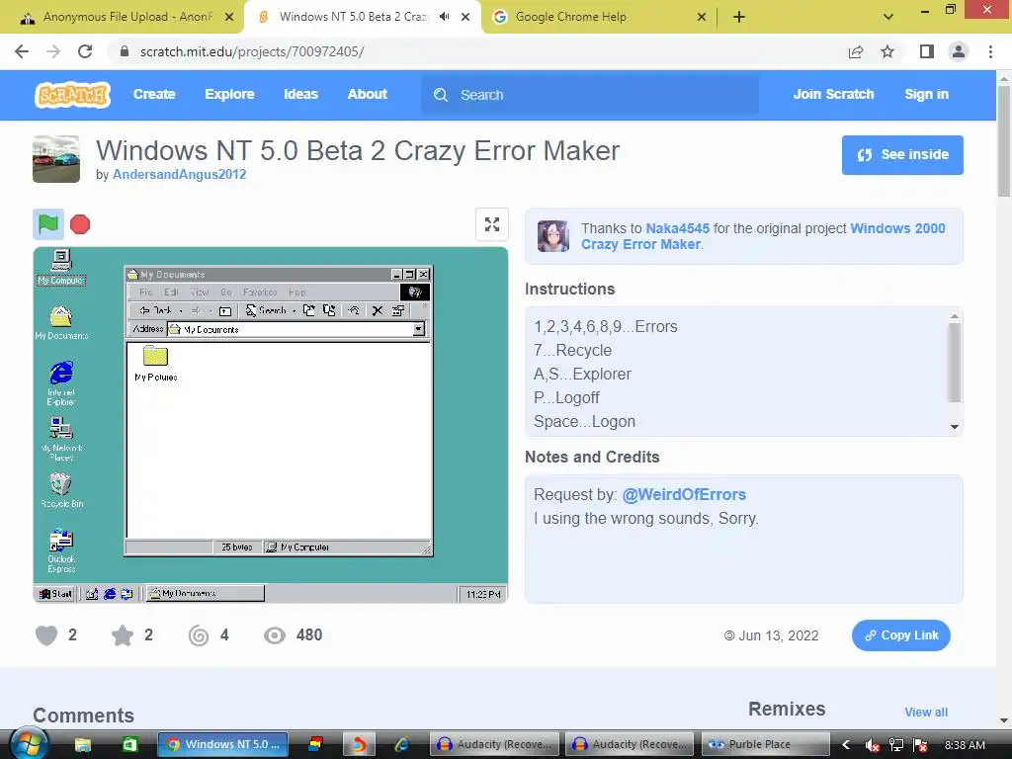Click Sign in
The image size is (1012, 759).
pyautogui.click(x=926, y=94)
